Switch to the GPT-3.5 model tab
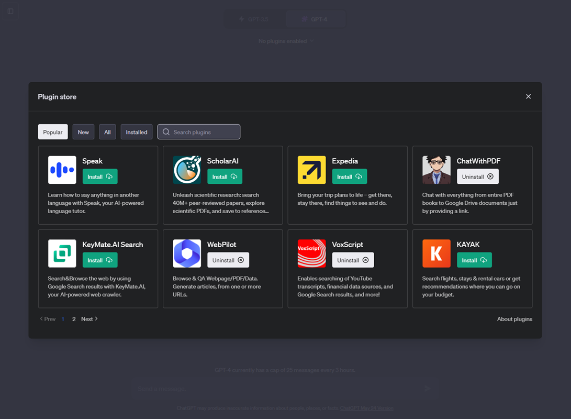The image size is (571, 419). pyautogui.click(x=254, y=19)
